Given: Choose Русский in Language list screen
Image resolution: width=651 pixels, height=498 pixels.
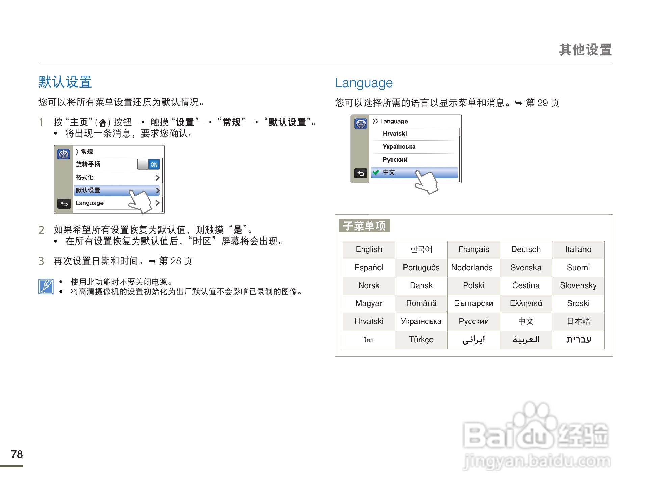Looking at the screenshot, I should (x=395, y=160).
